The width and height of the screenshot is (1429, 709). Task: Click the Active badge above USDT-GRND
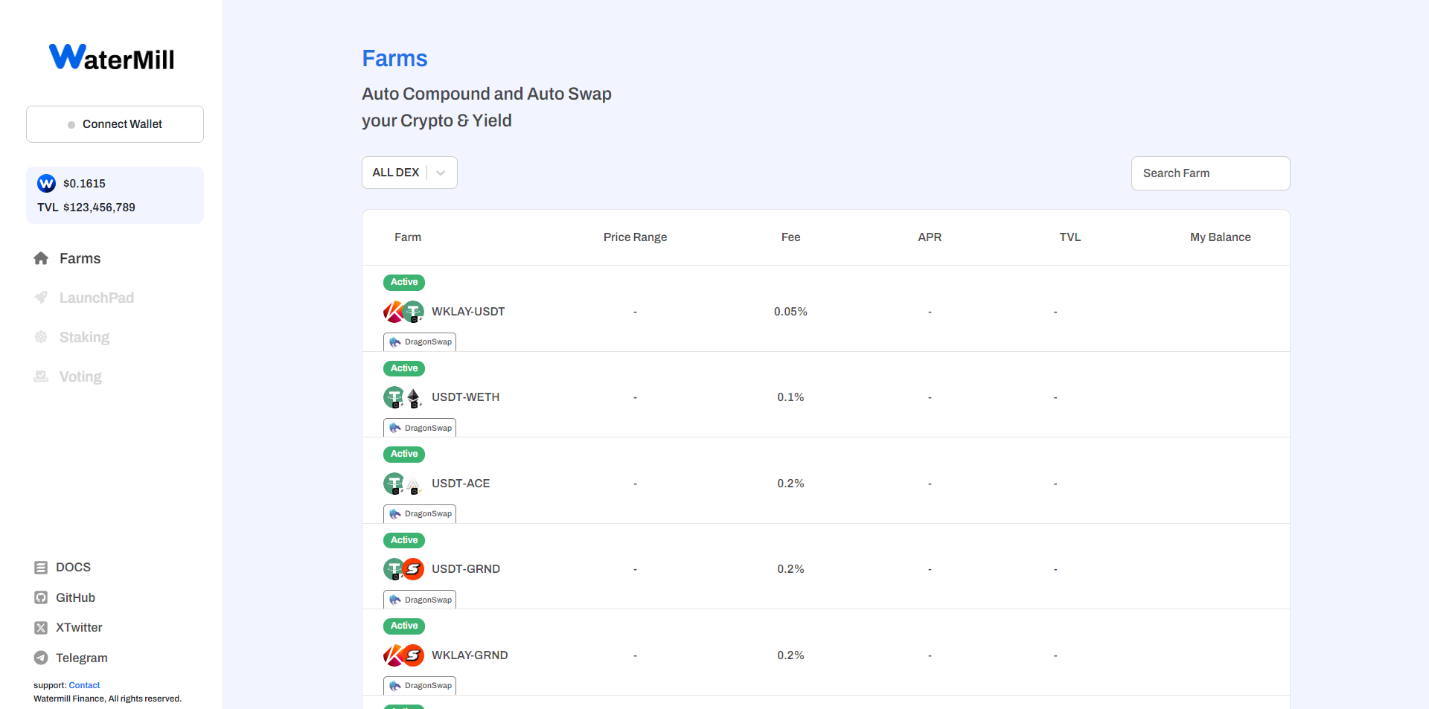click(404, 540)
